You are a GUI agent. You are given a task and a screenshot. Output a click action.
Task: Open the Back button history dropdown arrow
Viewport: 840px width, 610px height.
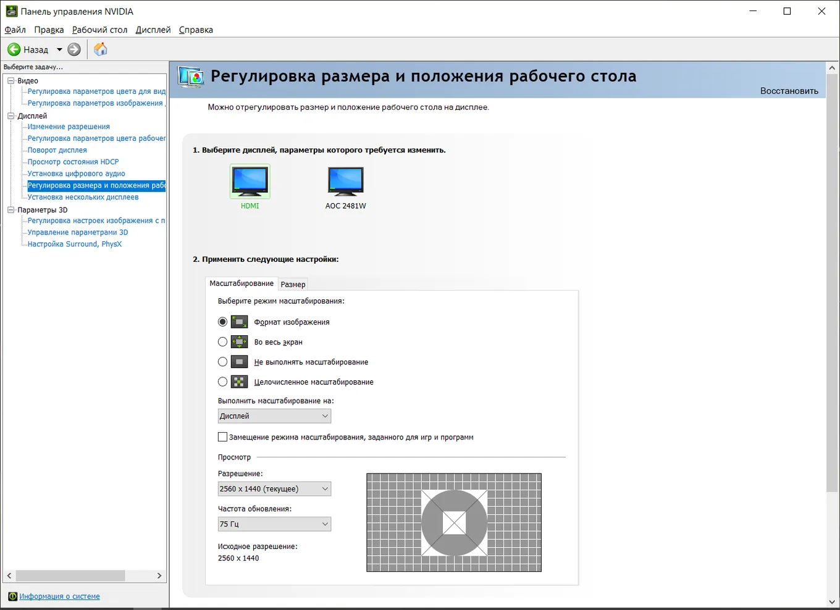point(59,49)
